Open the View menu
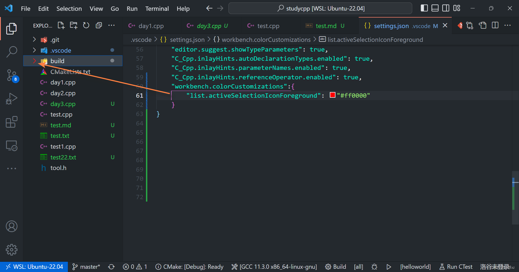 point(96,9)
